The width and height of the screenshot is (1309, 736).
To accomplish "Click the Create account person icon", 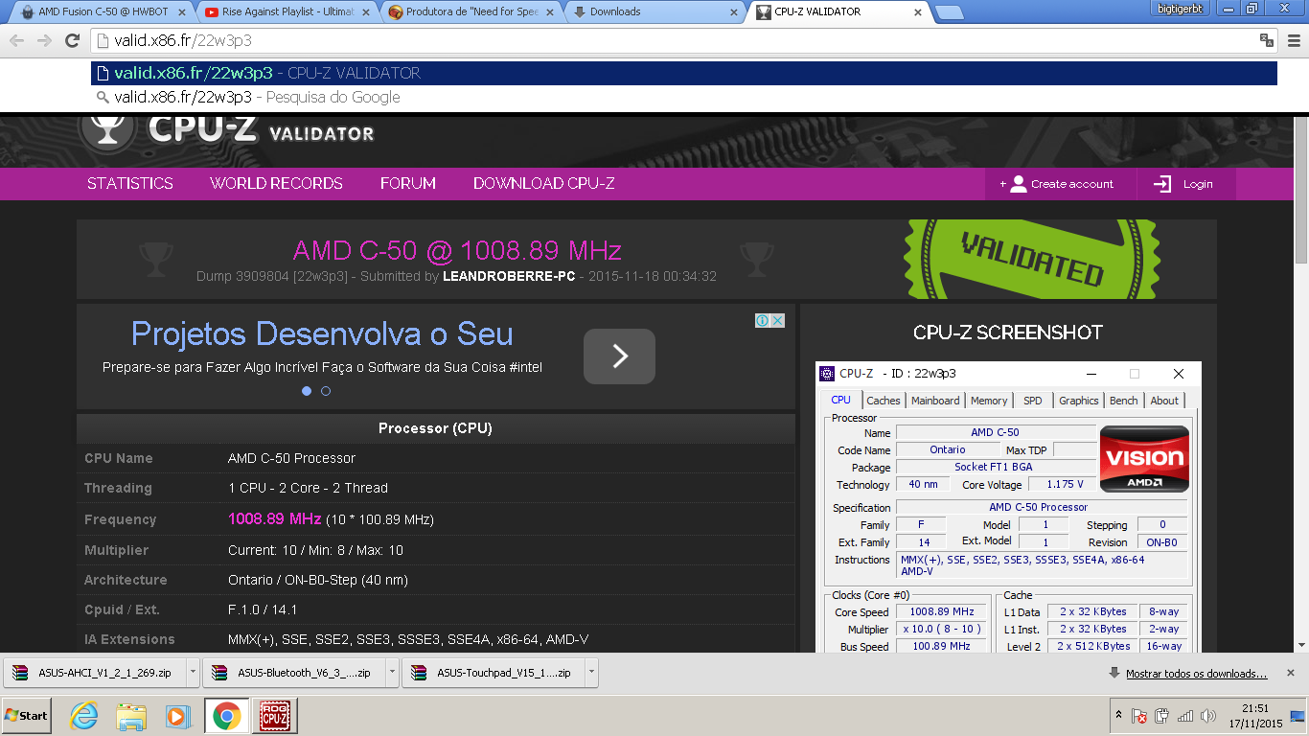I will pos(1018,183).
